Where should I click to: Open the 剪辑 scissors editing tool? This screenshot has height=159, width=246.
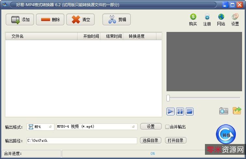(x=117, y=20)
